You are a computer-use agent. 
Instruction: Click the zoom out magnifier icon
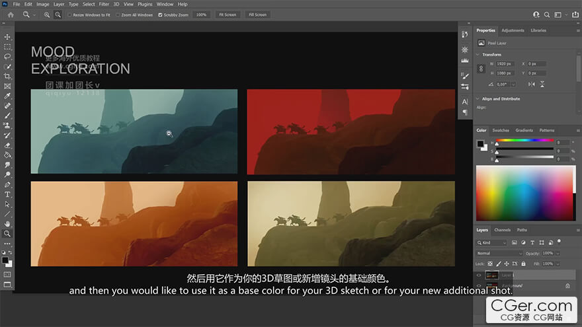click(x=57, y=14)
